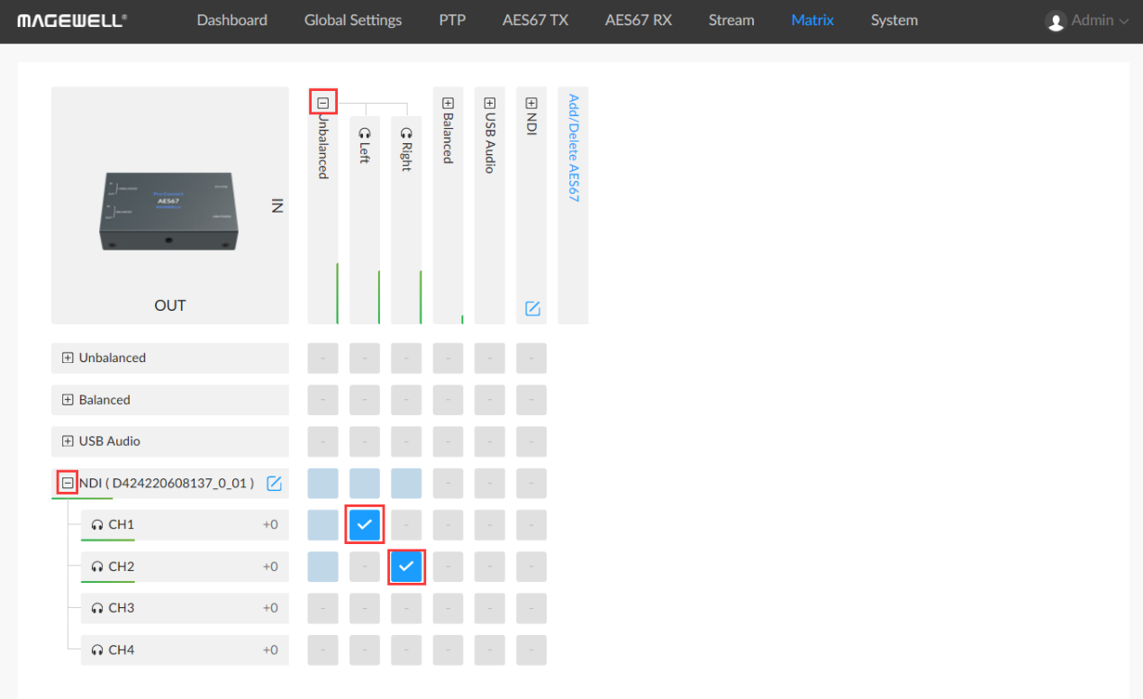Click the edit icon in NDI input column
Viewport: 1143px width, 699px height.
pos(532,309)
